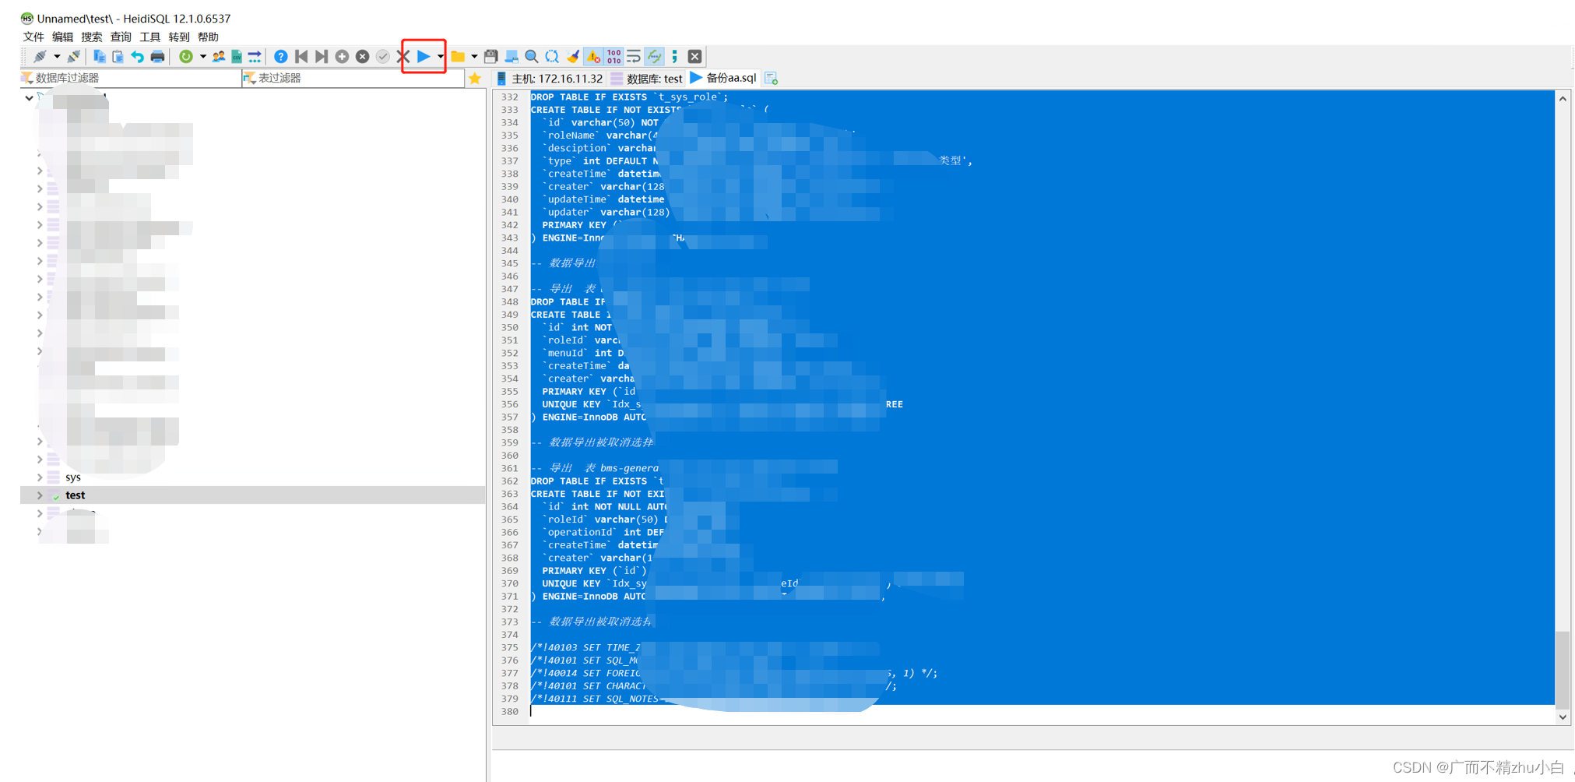Load SQL file with the yellow folder icon
Image resolution: width=1575 pixels, height=782 pixels.
click(458, 56)
